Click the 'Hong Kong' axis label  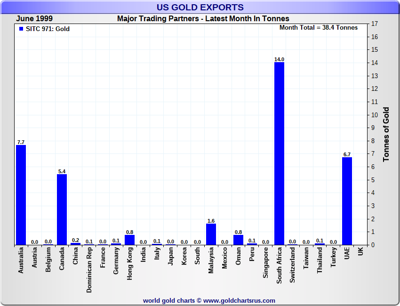point(129,264)
